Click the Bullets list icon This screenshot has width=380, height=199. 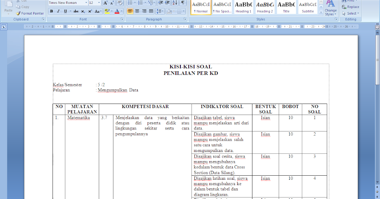[x=130, y=3]
